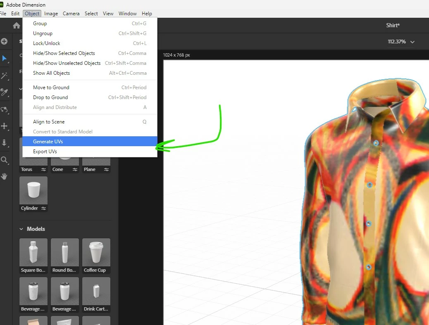
Task: Collapse the Models section
Action: [21, 229]
